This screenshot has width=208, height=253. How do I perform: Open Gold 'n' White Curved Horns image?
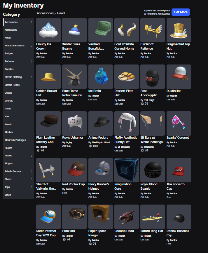coord(127,30)
